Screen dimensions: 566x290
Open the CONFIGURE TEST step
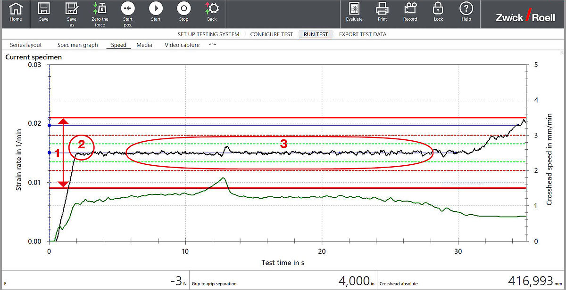(x=271, y=34)
